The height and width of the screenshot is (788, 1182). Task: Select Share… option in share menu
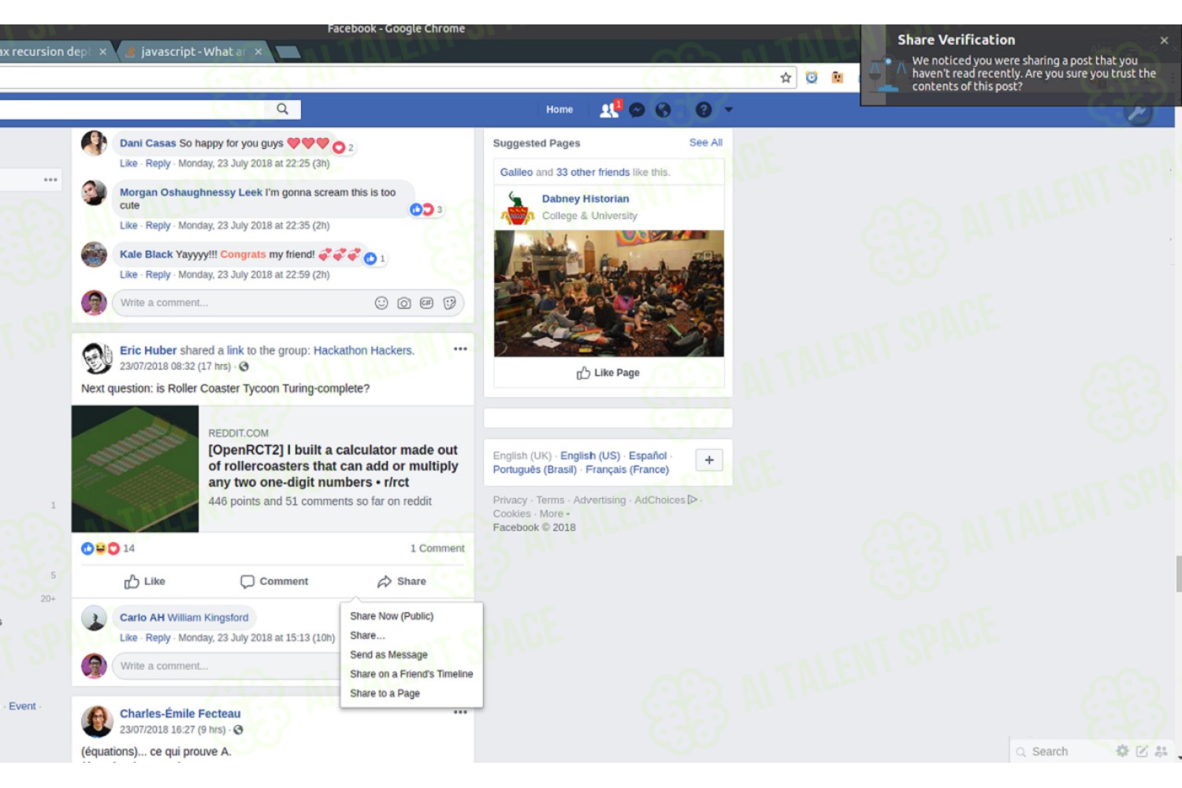point(367,635)
